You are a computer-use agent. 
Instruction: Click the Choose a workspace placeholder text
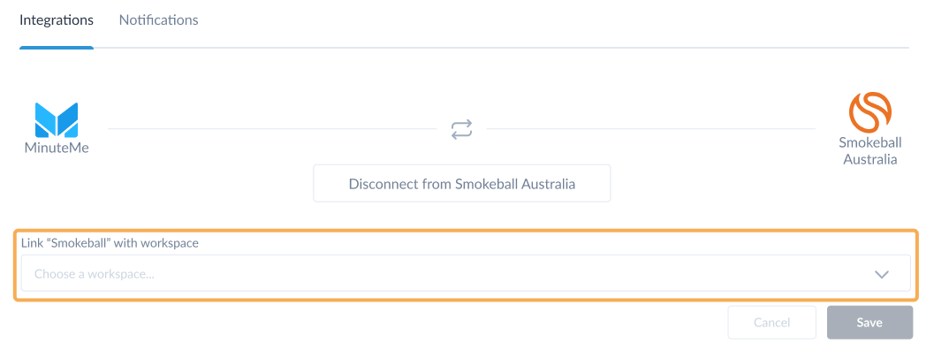[x=95, y=274]
